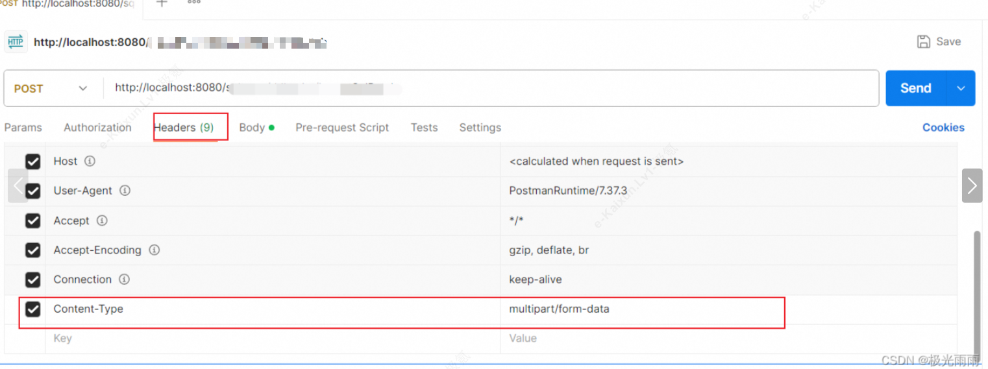Click the empty Key input field
This screenshot has width=988, height=369.
point(273,339)
